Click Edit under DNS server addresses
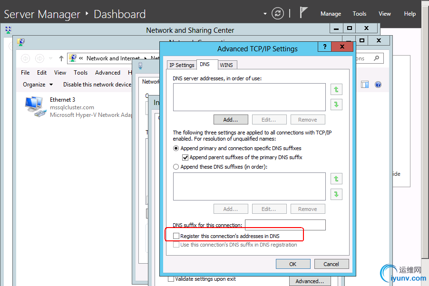The height and width of the screenshot is (286, 429). pos(269,120)
